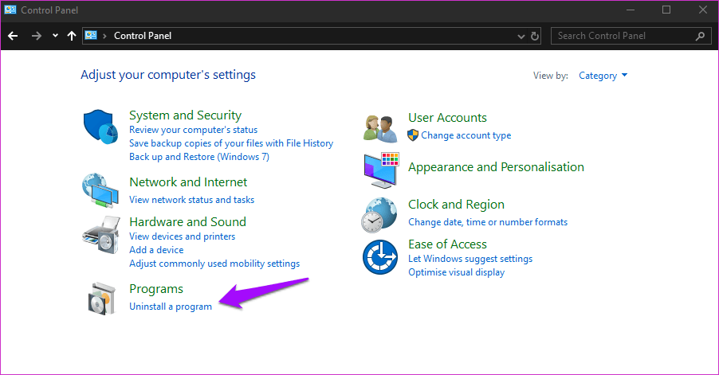Open Network and Internet category
This screenshot has height=375, width=719.
click(188, 182)
